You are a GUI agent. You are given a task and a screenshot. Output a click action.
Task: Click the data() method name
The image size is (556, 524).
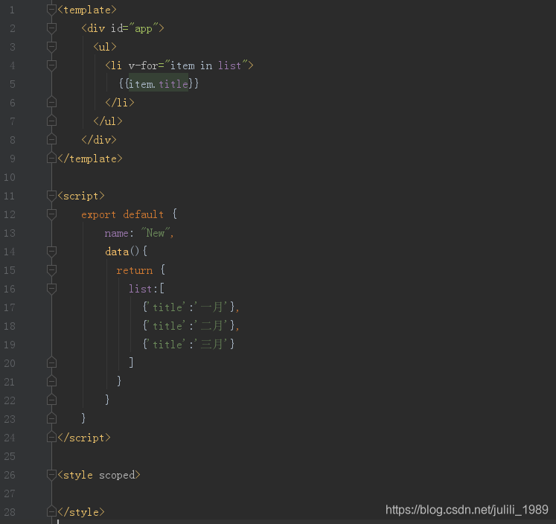coord(117,252)
